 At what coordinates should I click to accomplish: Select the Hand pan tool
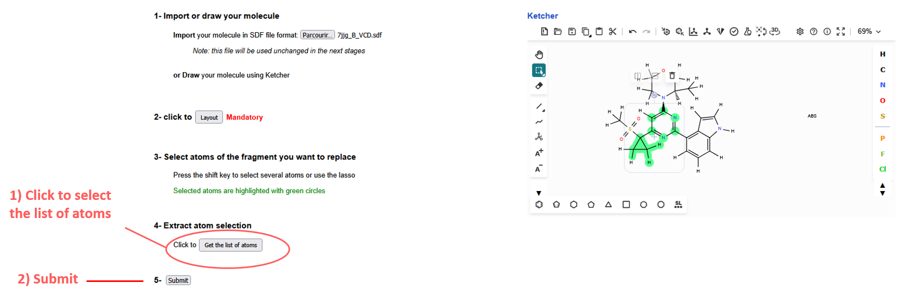pos(539,55)
